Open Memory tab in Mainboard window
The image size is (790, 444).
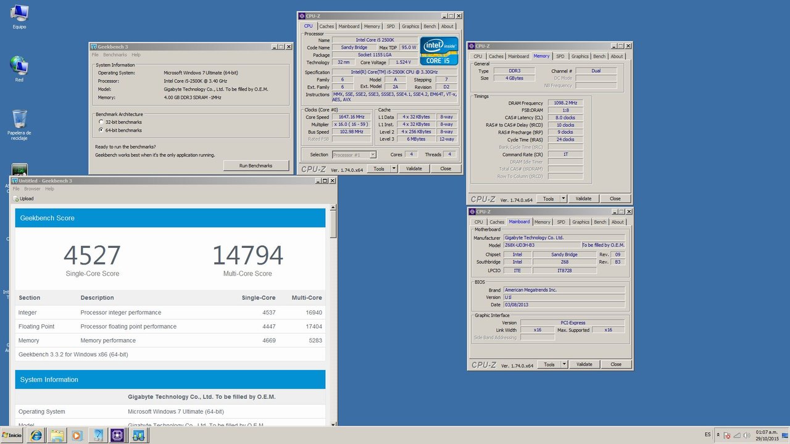click(543, 222)
